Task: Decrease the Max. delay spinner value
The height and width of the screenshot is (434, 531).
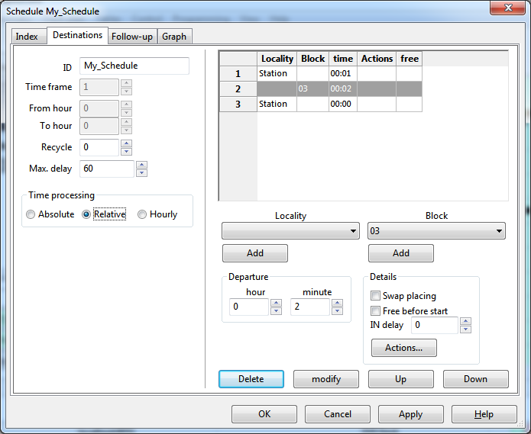Action: pyautogui.click(x=141, y=173)
